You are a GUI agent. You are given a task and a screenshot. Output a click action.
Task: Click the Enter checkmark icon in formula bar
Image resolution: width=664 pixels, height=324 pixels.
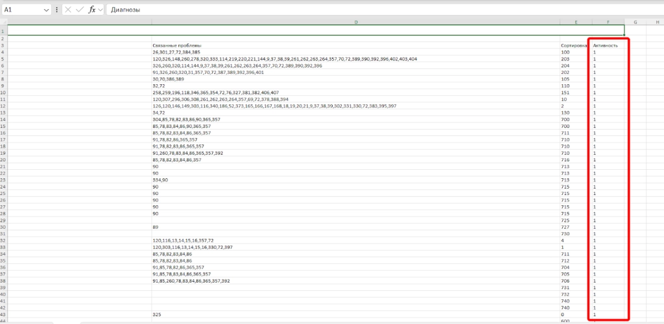[80, 10]
